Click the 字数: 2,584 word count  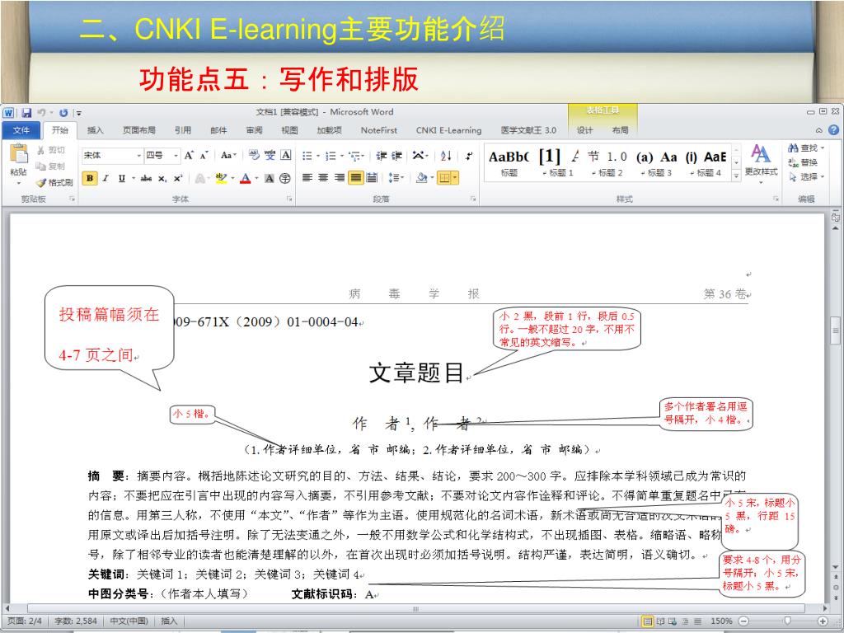coord(75,621)
